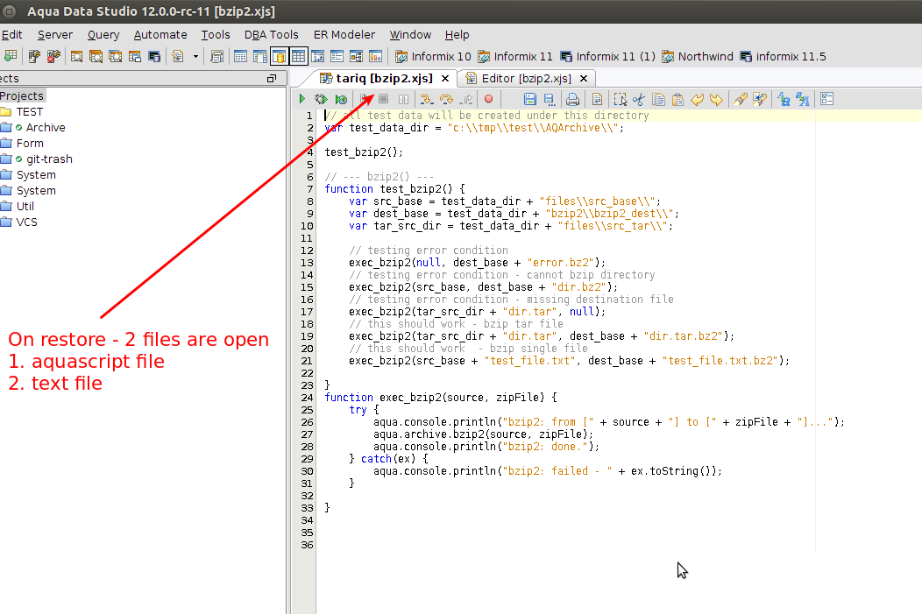Click the Step Into debugger icon
The width and height of the screenshot is (922, 614).
pyautogui.click(x=426, y=99)
